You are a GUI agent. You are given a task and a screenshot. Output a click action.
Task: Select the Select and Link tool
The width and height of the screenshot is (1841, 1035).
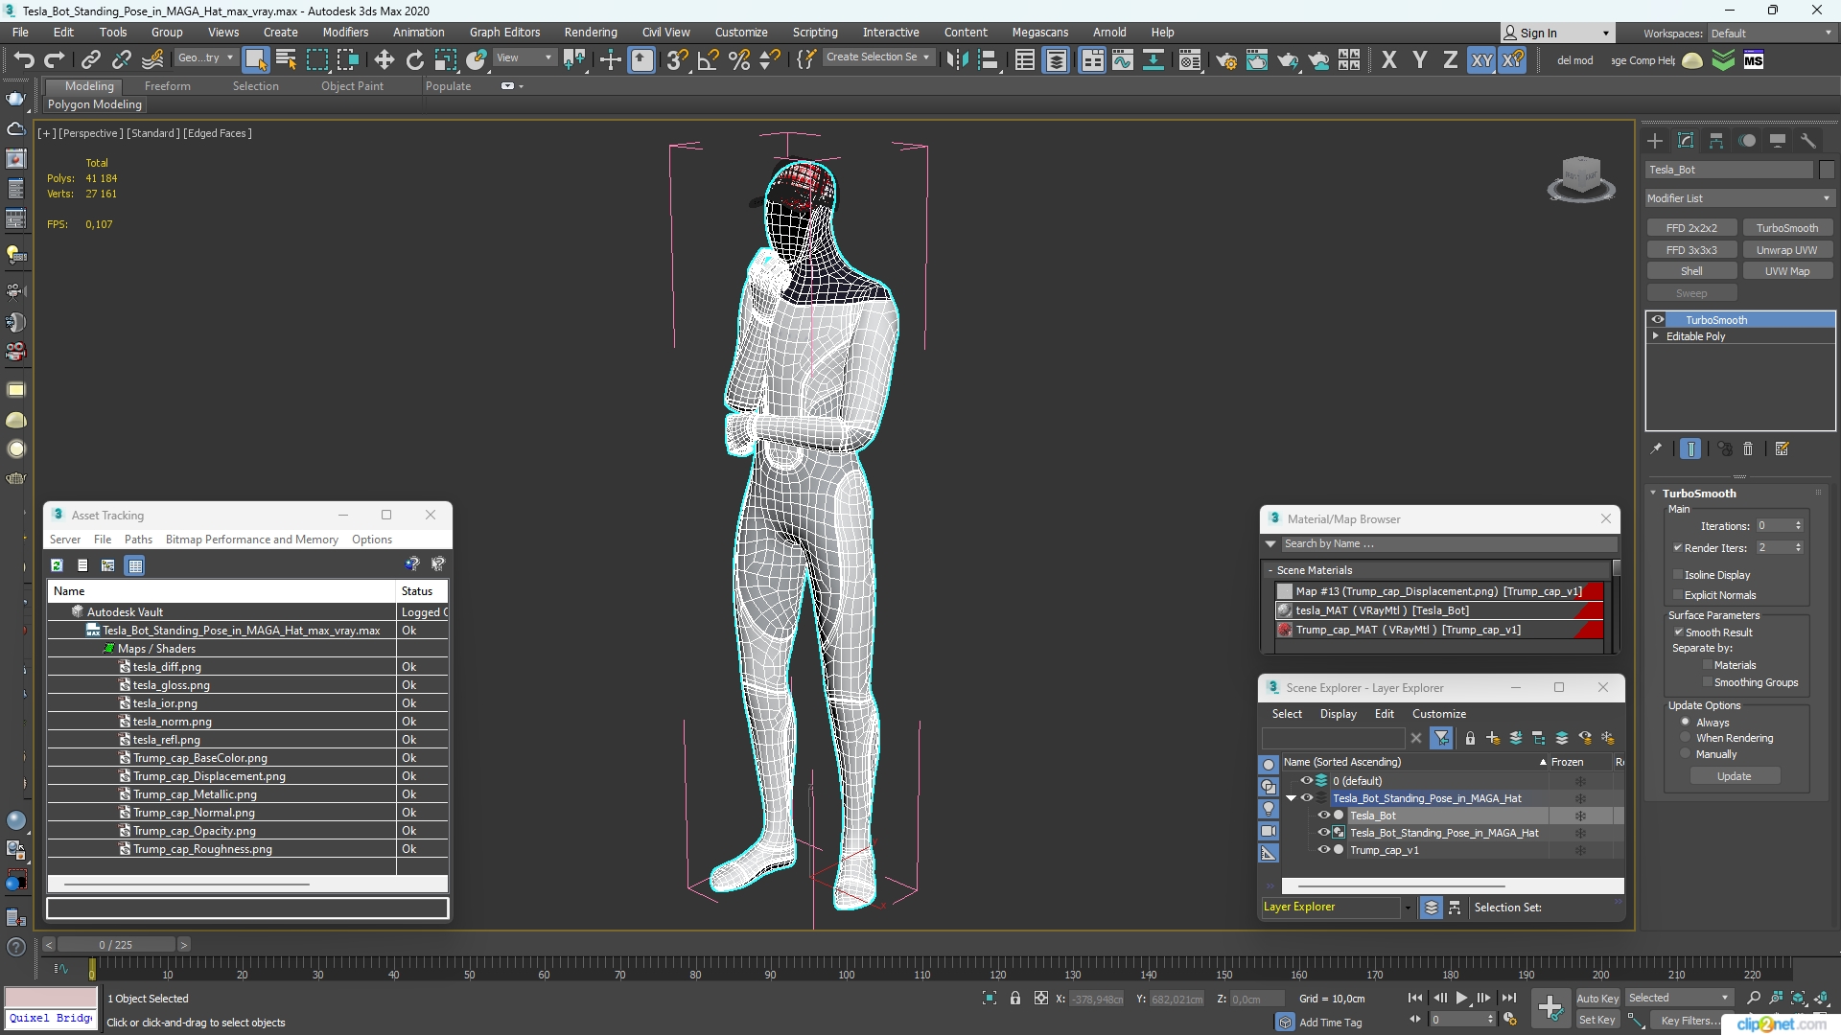coord(90,60)
